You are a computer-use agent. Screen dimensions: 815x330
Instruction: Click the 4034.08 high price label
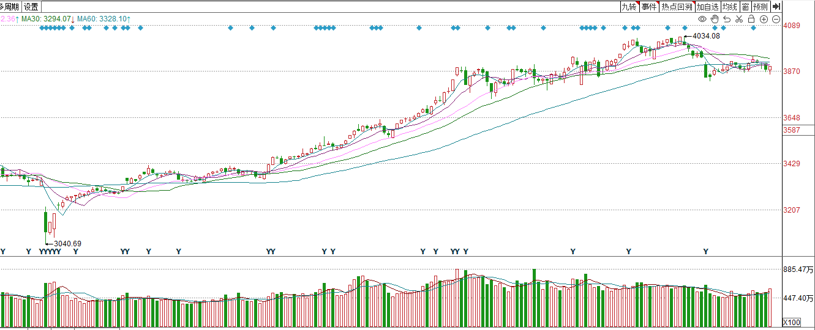click(x=707, y=36)
